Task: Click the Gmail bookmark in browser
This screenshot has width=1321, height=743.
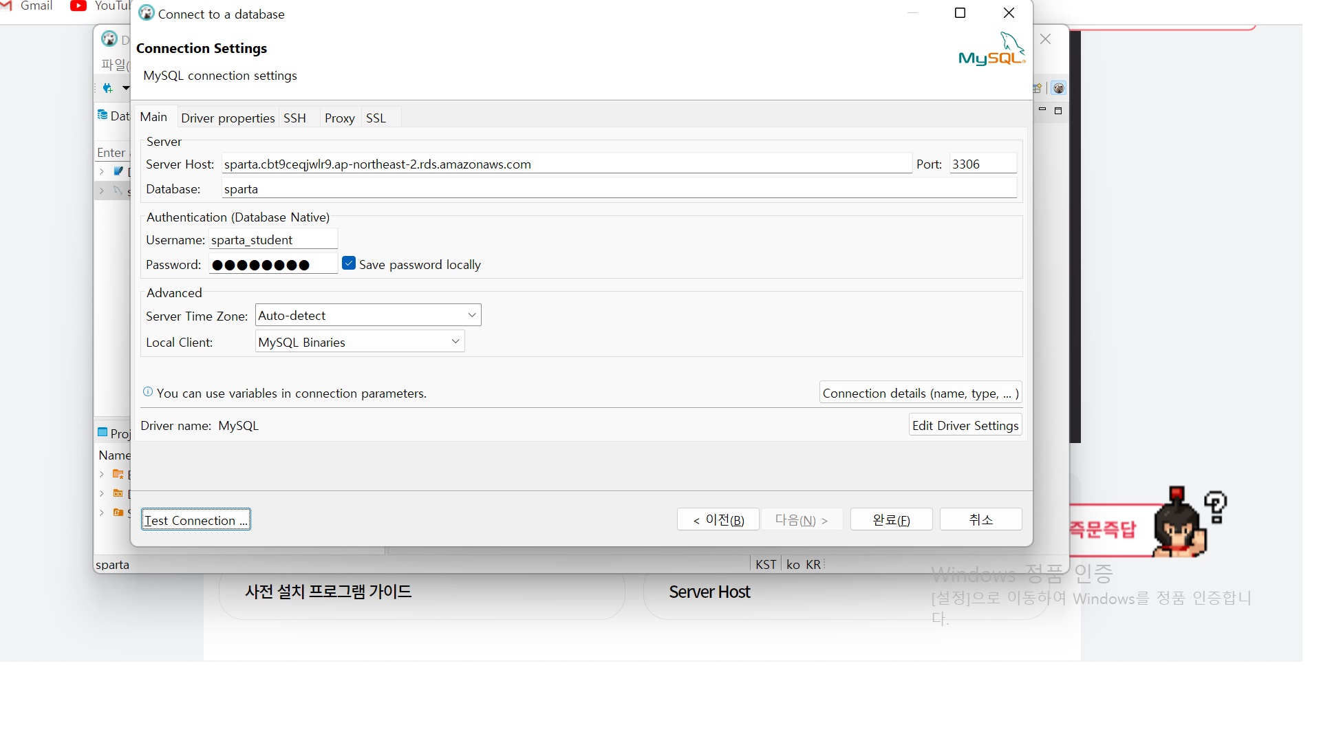Action: [28, 6]
